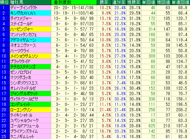
Task: Select sire ローエングリン
Action: 30,110
